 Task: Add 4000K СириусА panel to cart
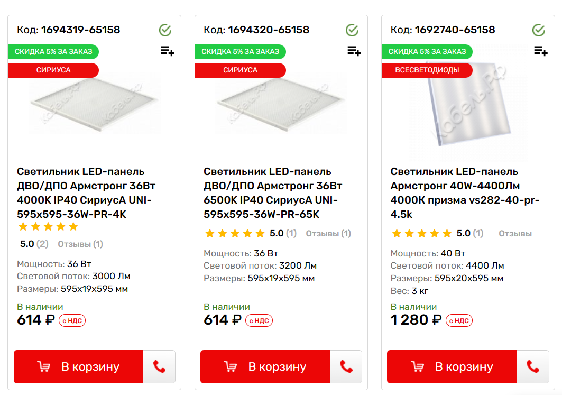point(79,366)
